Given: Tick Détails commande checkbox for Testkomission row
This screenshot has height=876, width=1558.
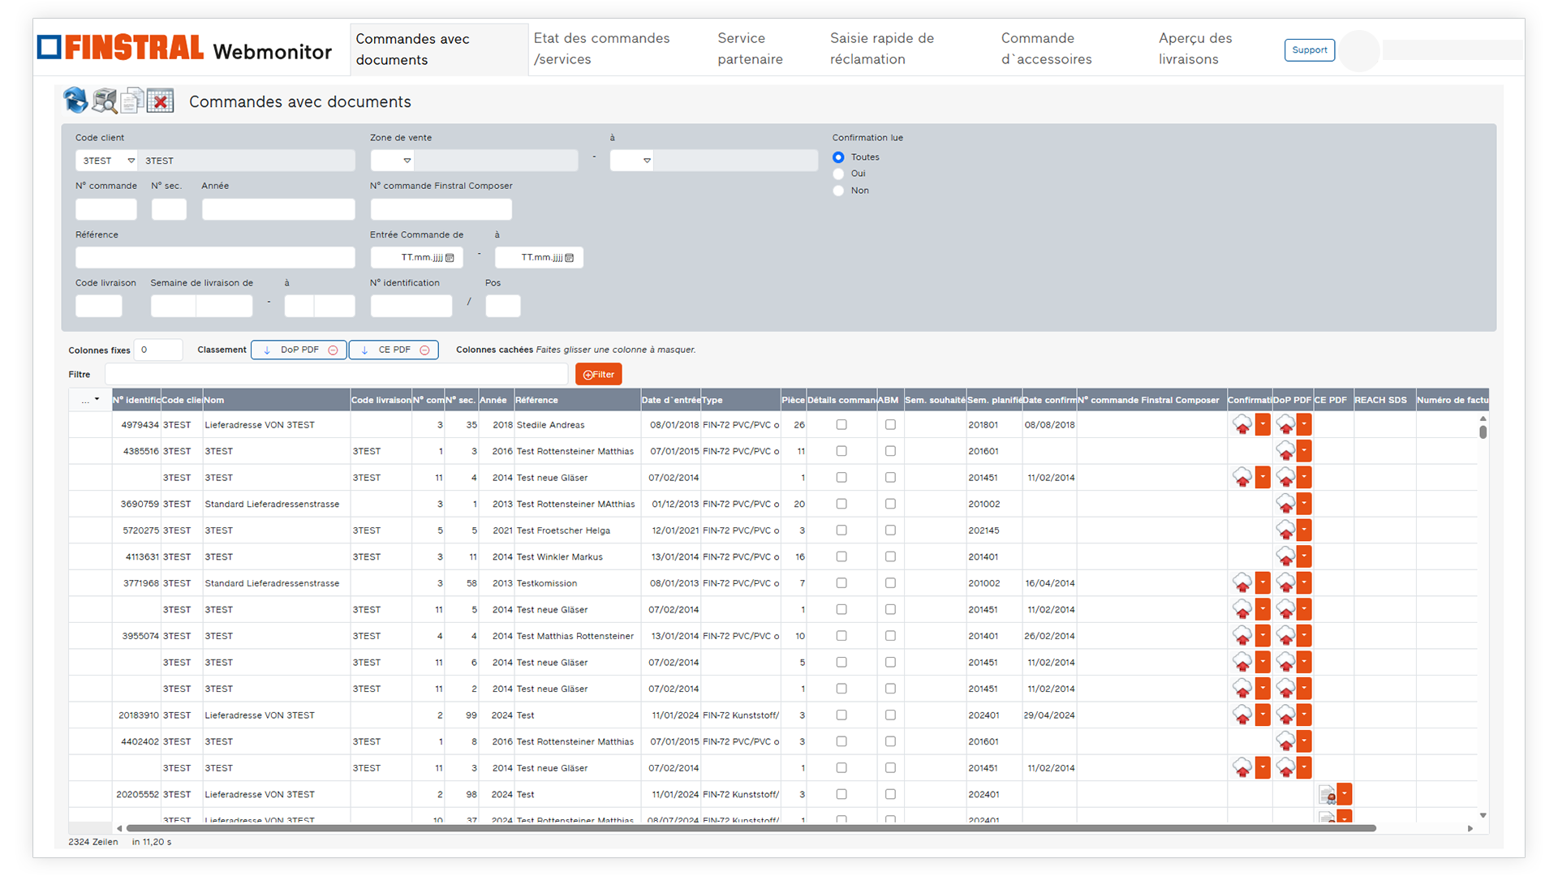Looking at the screenshot, I should (x=841, y=583).
